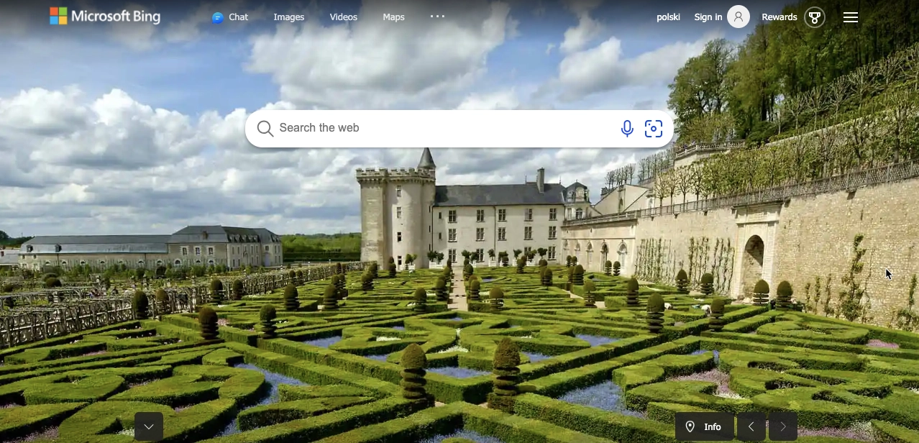The width and height of the screenshot is (919, 443).
Task: Show the previous background image
Action: pos(751,426)
